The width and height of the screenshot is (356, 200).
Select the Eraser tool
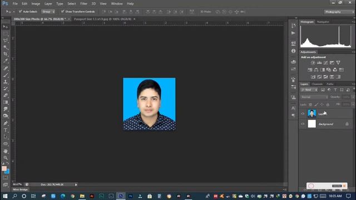pyautogui.click(x=6, y=96)
